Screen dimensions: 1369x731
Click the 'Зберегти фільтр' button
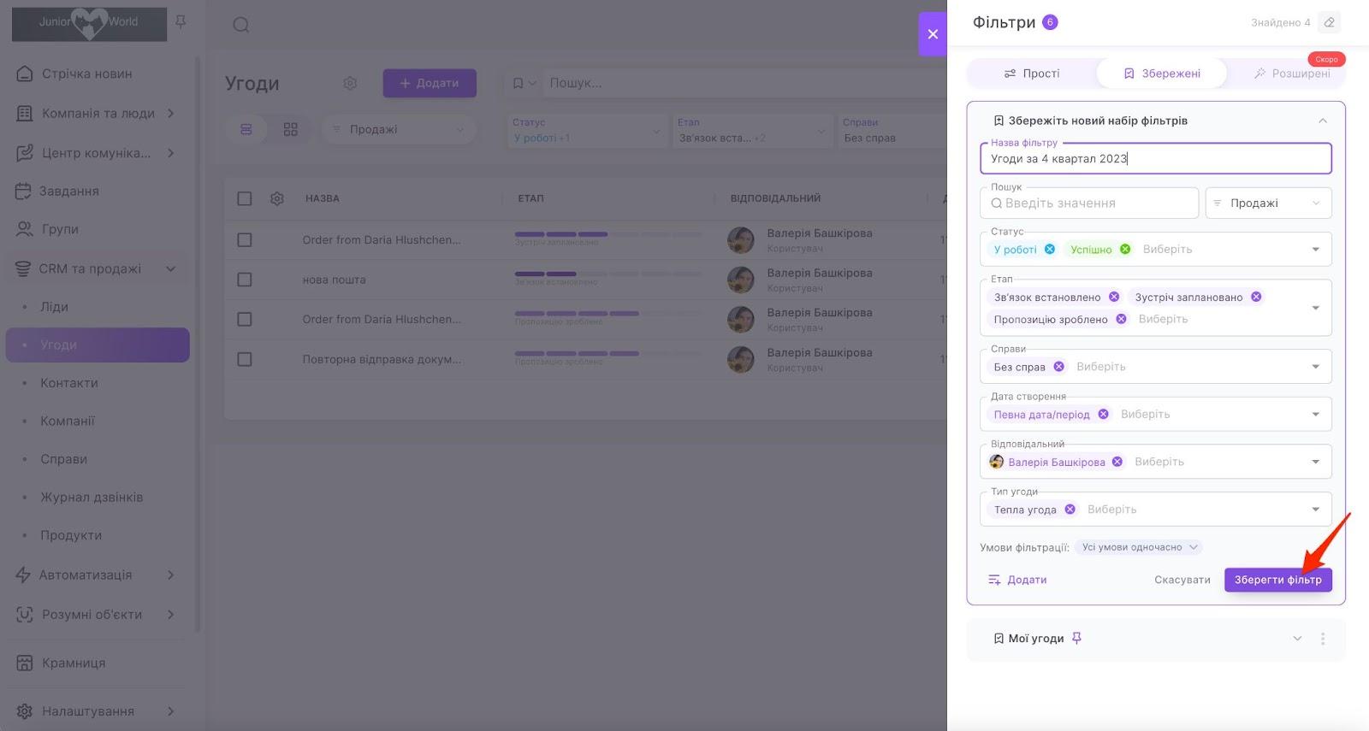(1277, 580)
